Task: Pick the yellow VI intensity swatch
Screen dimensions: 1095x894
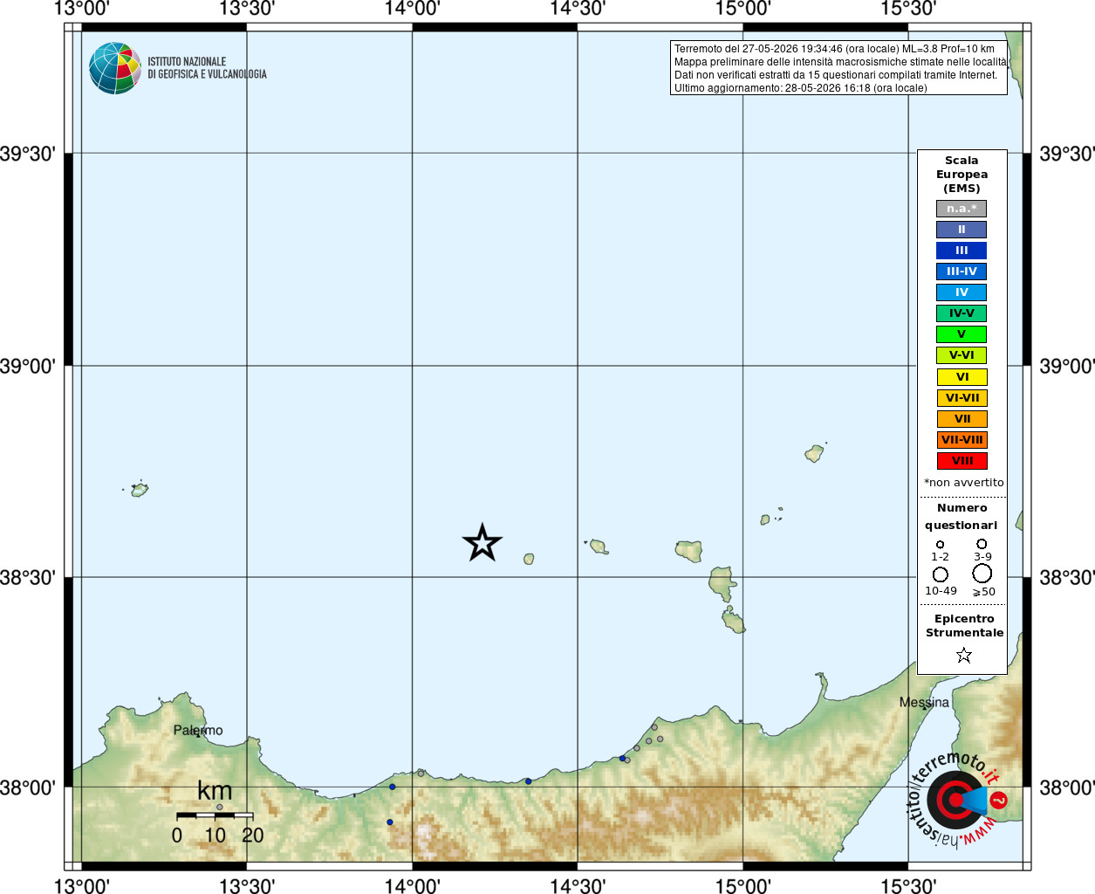Action: (962, 377)
